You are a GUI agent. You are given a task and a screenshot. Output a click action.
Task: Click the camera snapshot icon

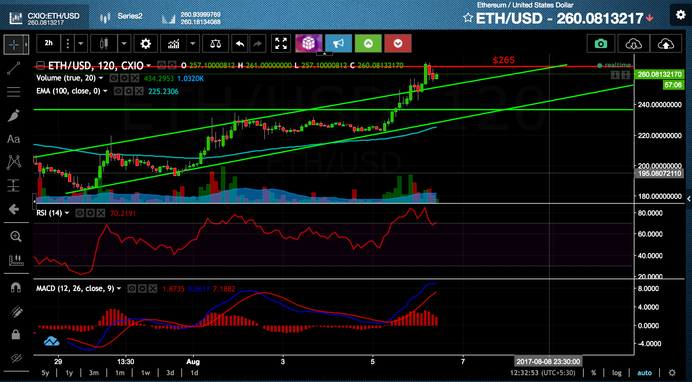[x=600, y=44]
